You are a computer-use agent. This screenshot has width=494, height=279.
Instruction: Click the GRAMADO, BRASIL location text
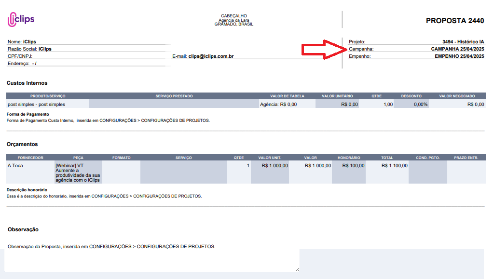click(x=234, y=24)
